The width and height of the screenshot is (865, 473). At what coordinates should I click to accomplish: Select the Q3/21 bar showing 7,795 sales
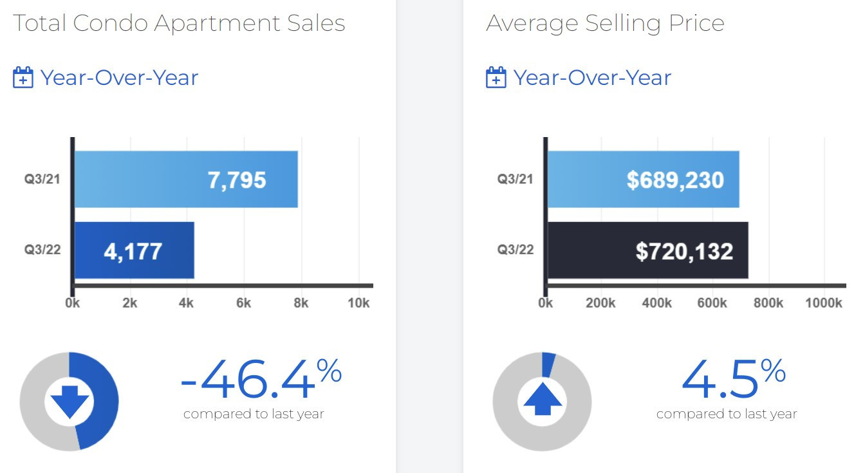186,180
